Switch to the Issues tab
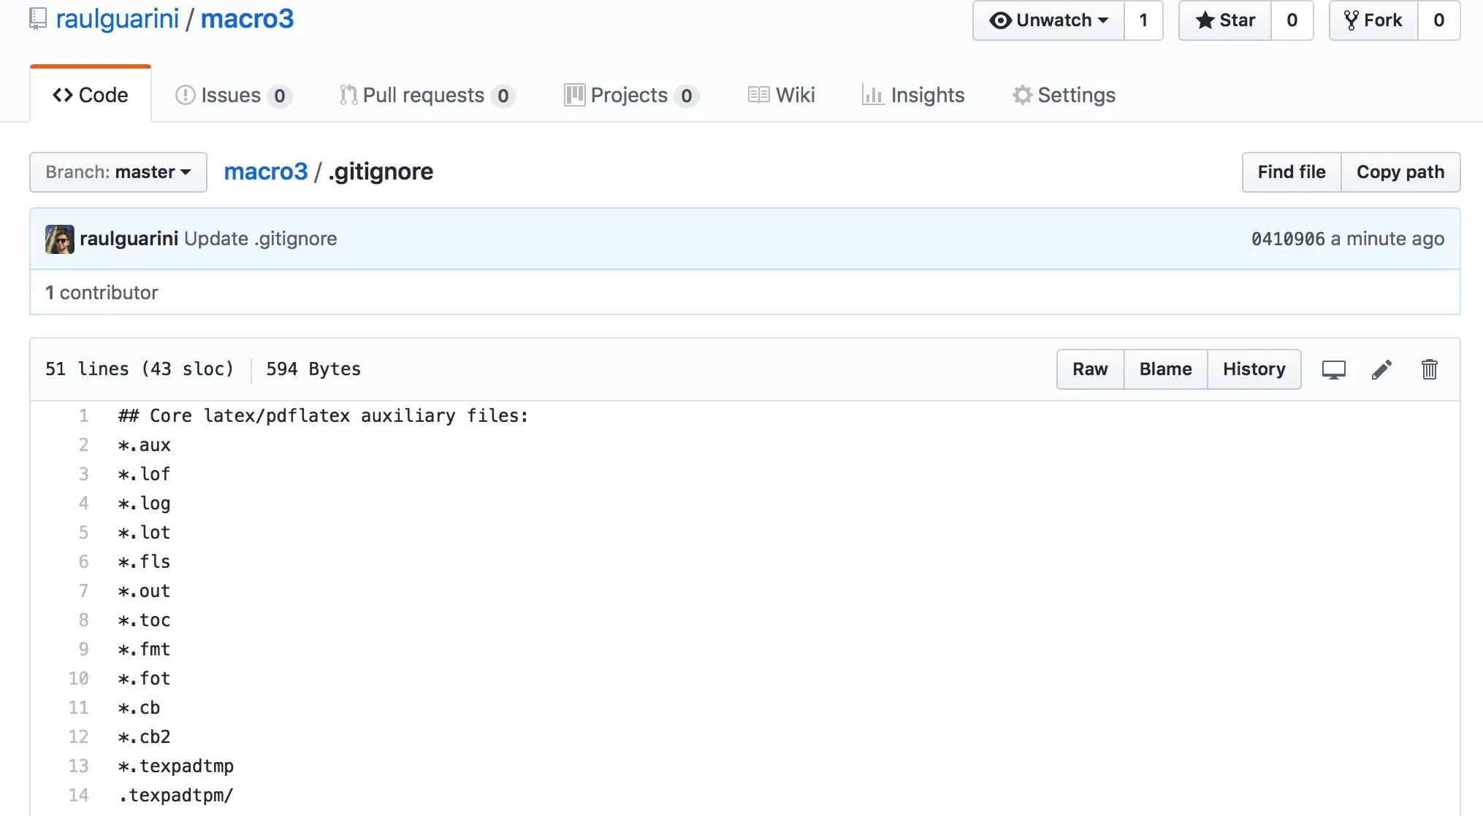This screenshot has width=1483, height=816. pyautogui.click(x=233, y=96)
